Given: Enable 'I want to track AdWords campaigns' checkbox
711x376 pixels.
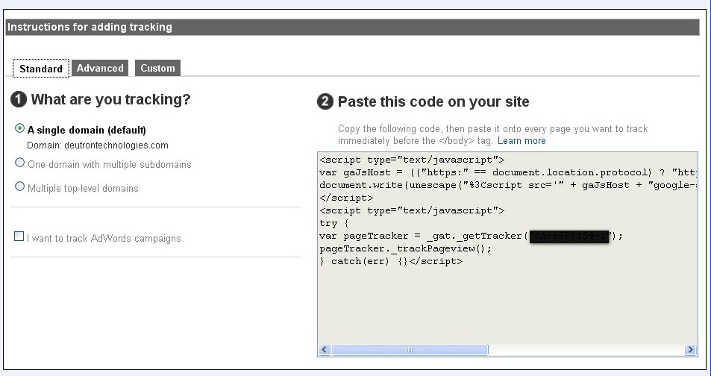Looking at the screenshot, I should pyautogui.click(x=19, y=237).
